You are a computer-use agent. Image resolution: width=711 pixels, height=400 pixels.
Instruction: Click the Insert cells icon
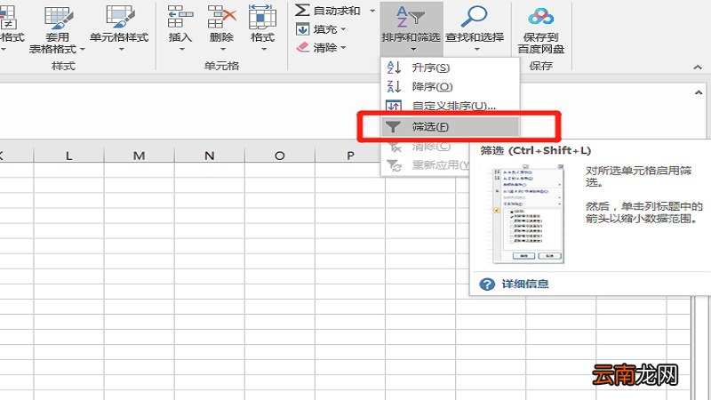pyautogui.click(x=180, y=17)
